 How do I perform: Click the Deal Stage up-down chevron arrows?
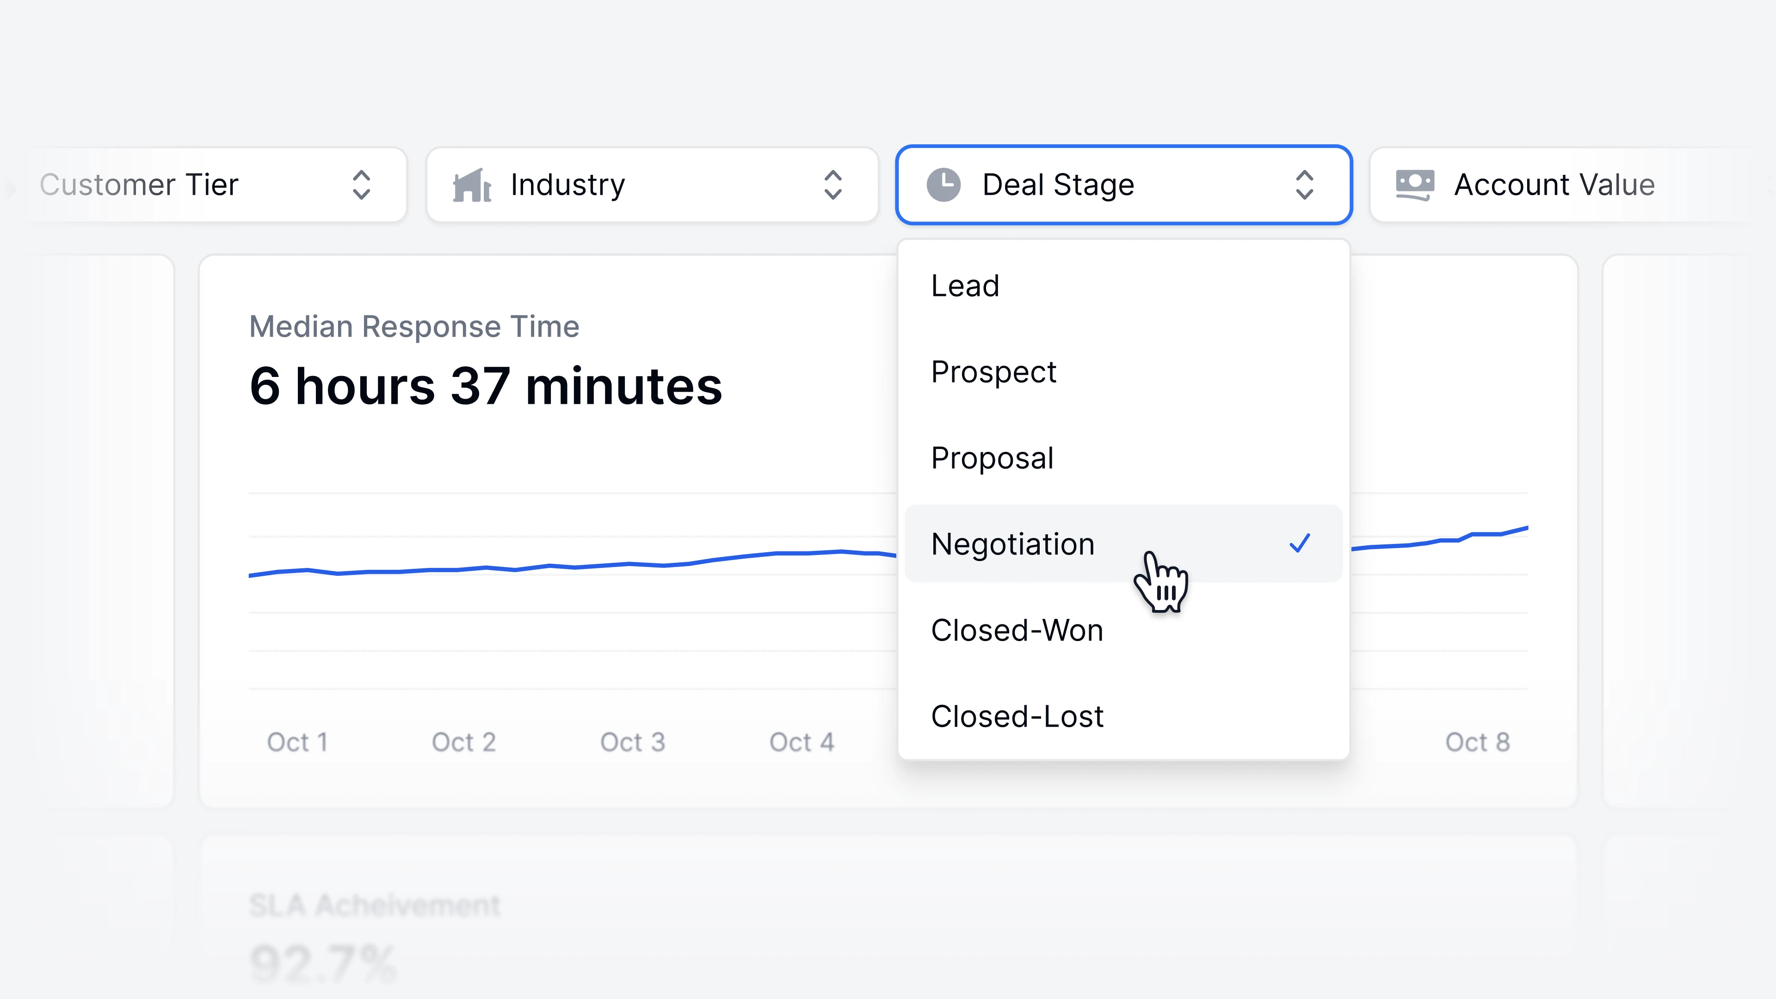(x=1304, y=185)
